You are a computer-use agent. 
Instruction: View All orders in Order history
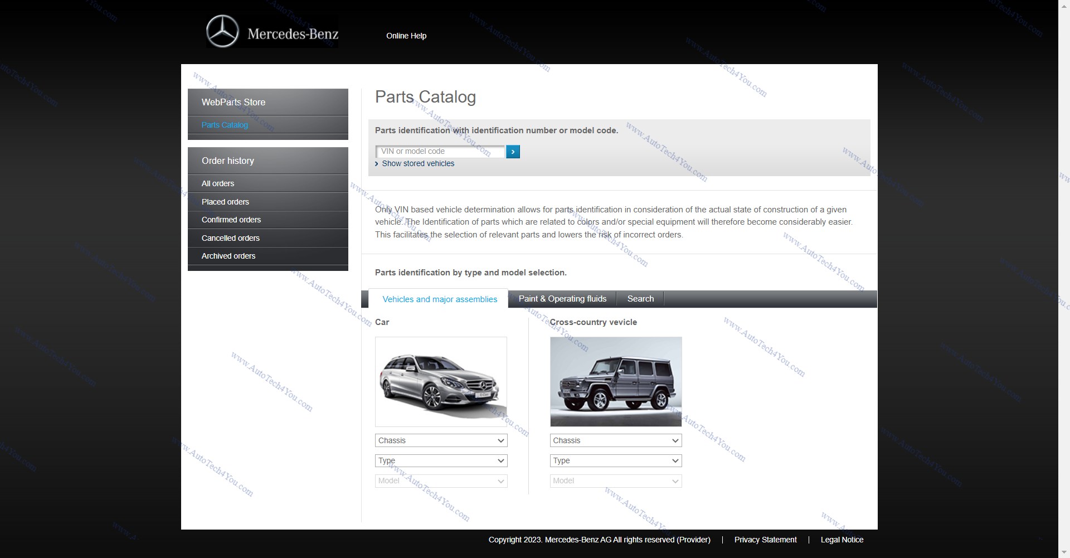tap(218, 183)
